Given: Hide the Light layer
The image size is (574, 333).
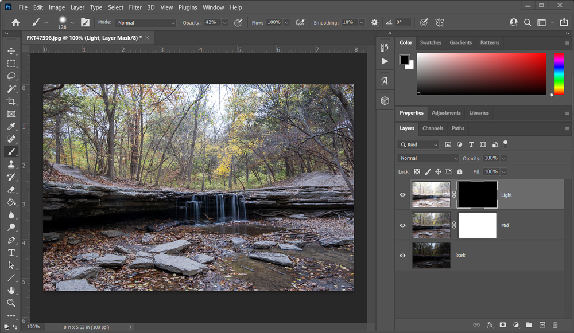Looking at the screenshot, I should [403, 195].
